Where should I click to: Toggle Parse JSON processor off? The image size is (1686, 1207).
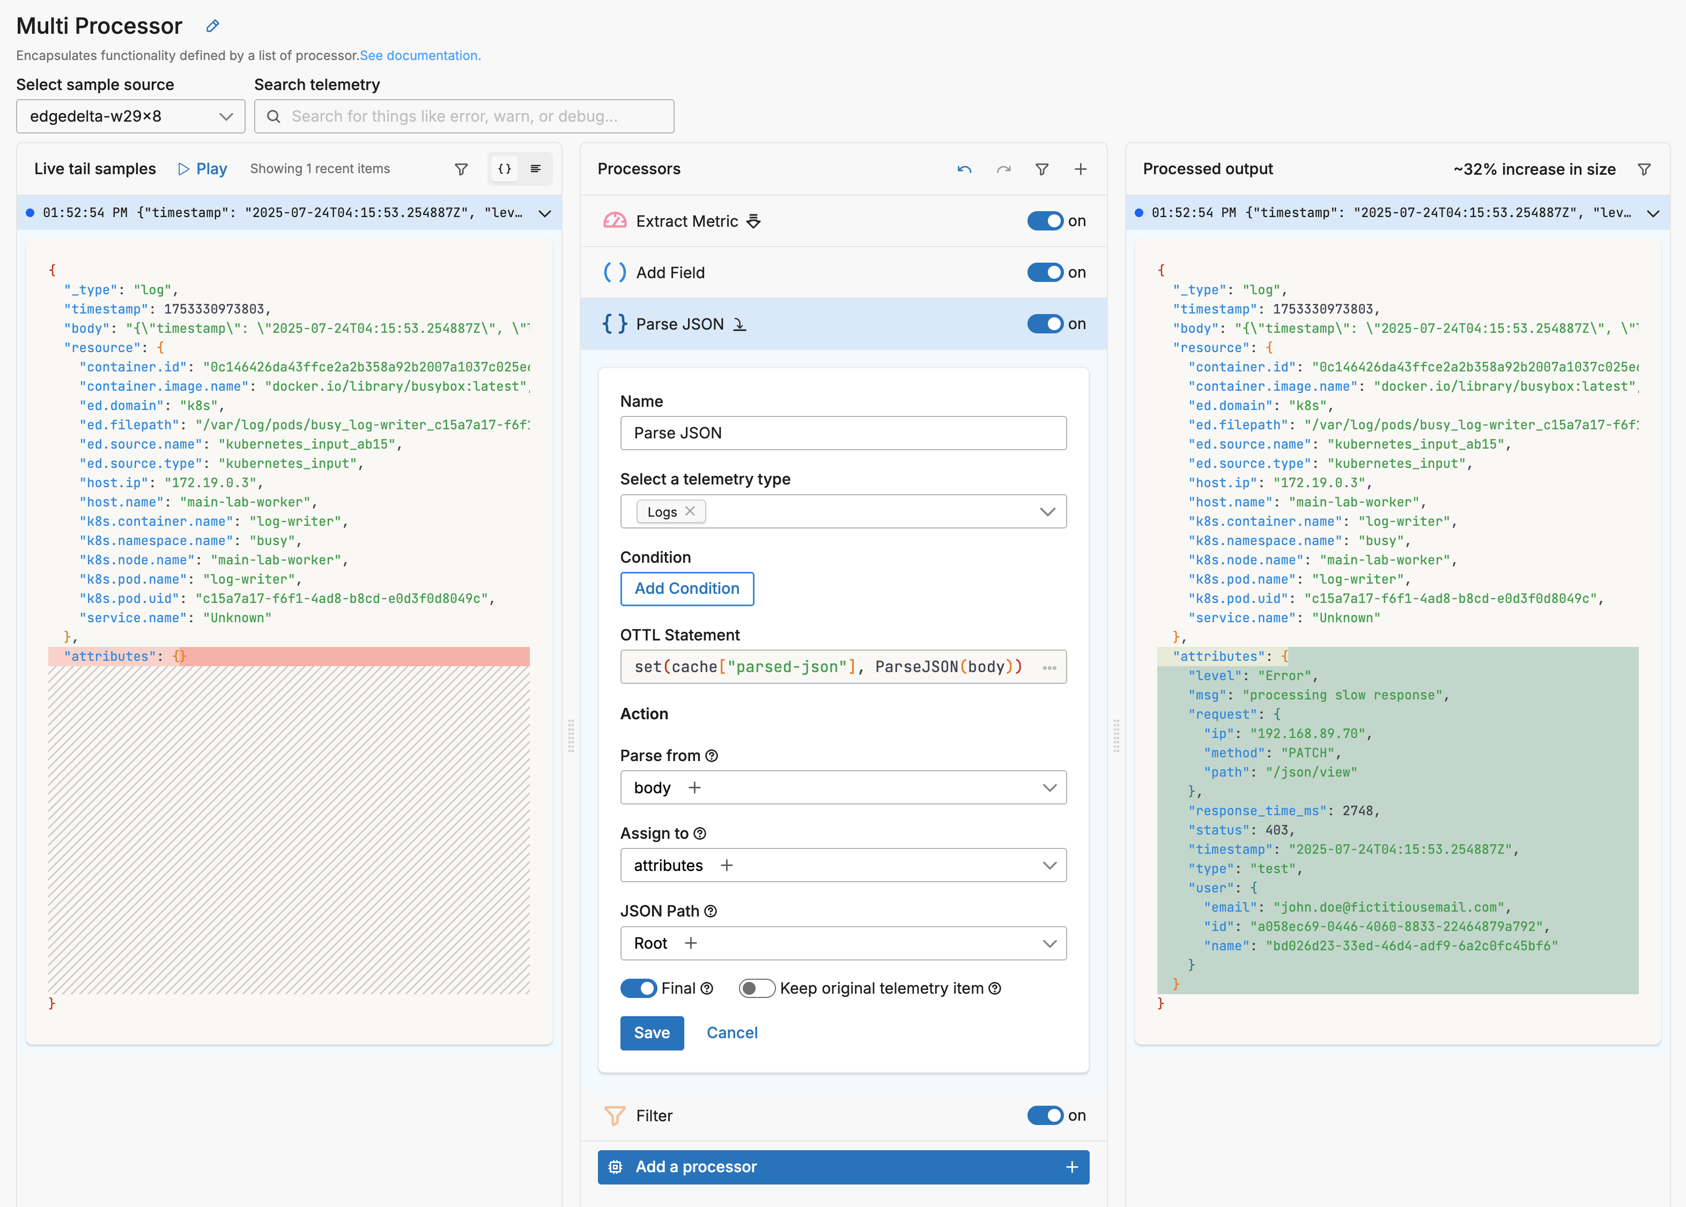(x=1045, y=324)
